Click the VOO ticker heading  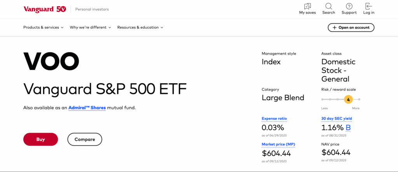pyautogui.click(x=51, y=61)
